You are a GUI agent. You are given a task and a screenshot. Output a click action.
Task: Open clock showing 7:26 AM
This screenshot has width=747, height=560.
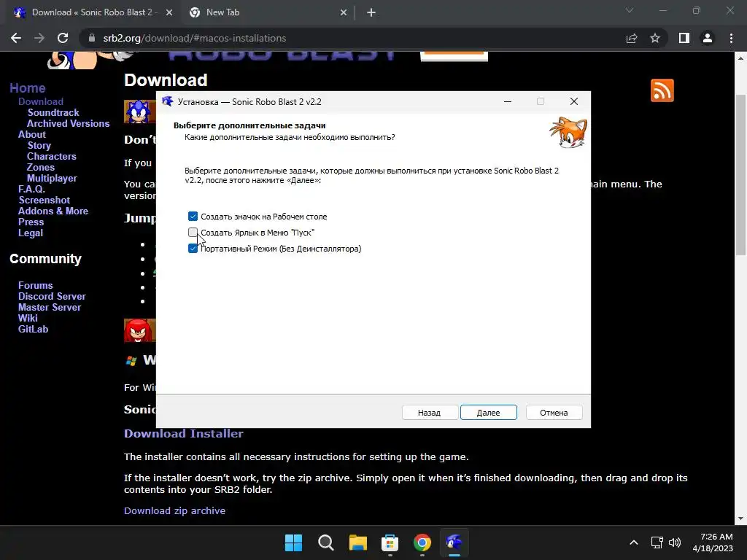tap(713, 542)
